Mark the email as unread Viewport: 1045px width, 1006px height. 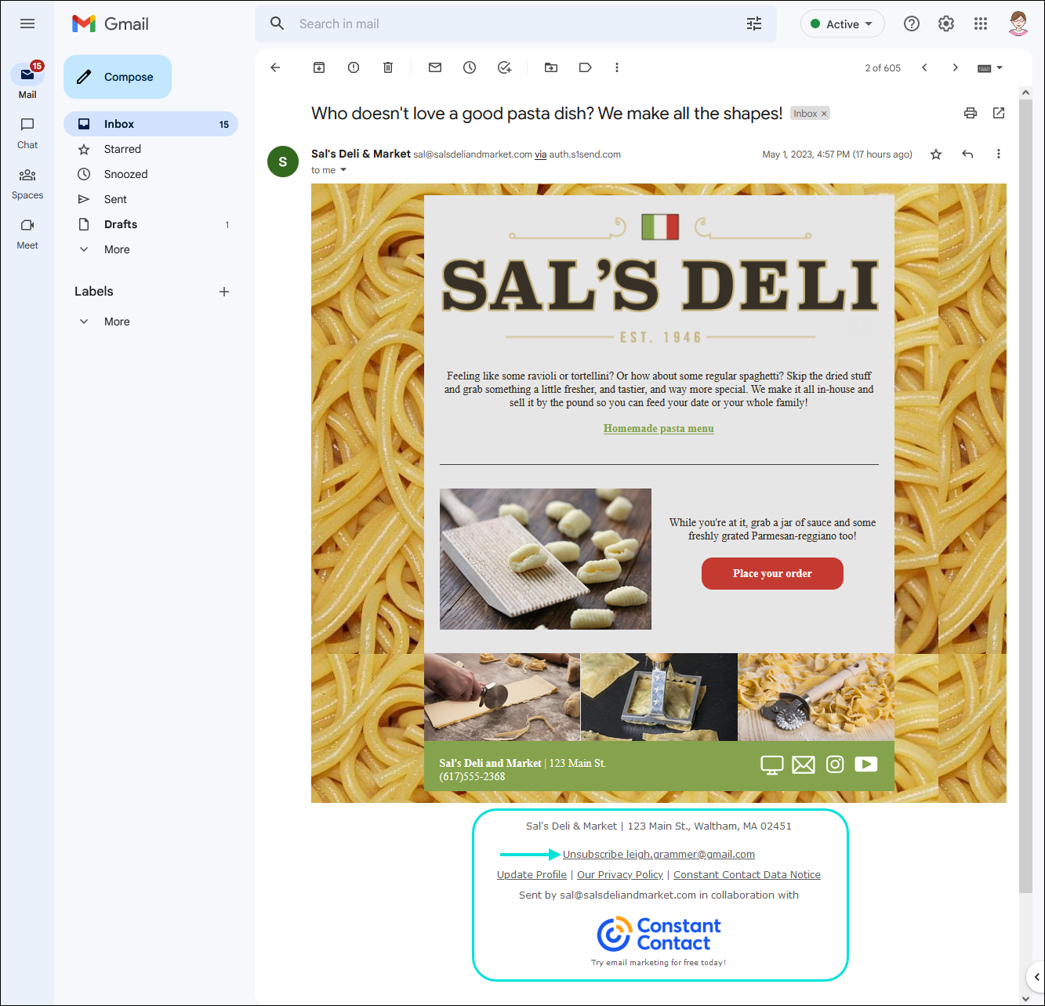(x=435, y=67)
